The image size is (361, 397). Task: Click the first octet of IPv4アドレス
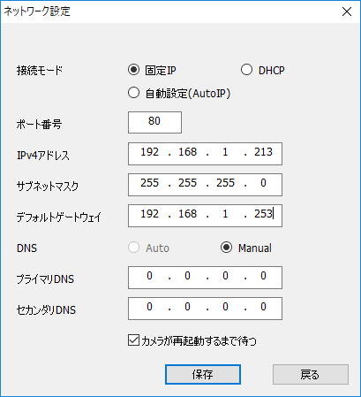(x=149, y=152)
